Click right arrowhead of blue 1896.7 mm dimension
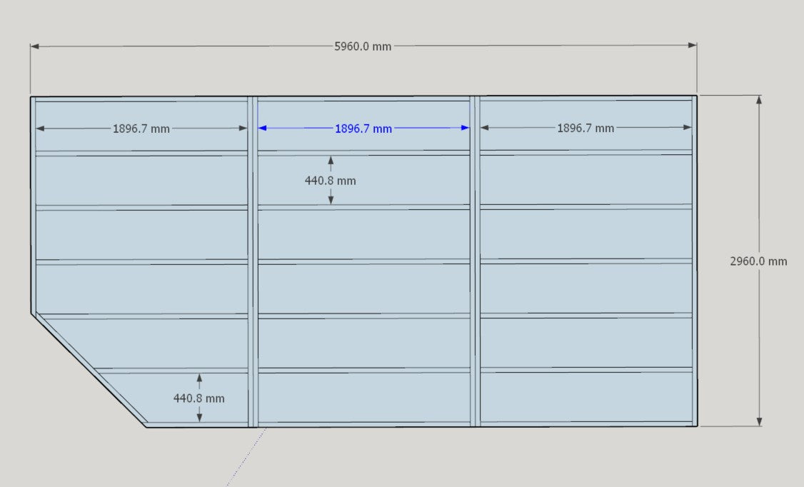 [466, 129]
